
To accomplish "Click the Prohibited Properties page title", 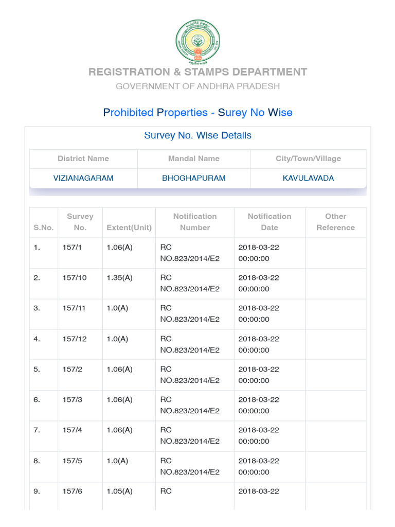I will click(x=197, y=112).
